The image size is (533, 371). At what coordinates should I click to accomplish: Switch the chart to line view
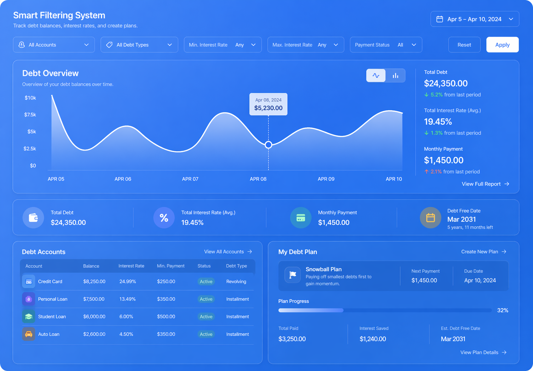click(376, 76)
